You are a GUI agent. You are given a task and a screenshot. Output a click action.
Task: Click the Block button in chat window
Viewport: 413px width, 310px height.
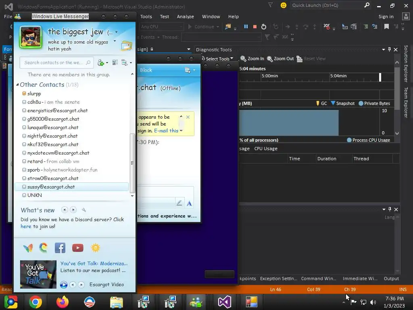(146, 70)
